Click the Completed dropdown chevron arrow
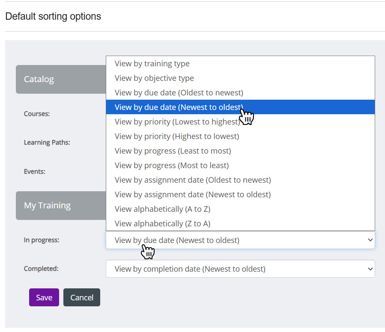 (x=370, y=269)
